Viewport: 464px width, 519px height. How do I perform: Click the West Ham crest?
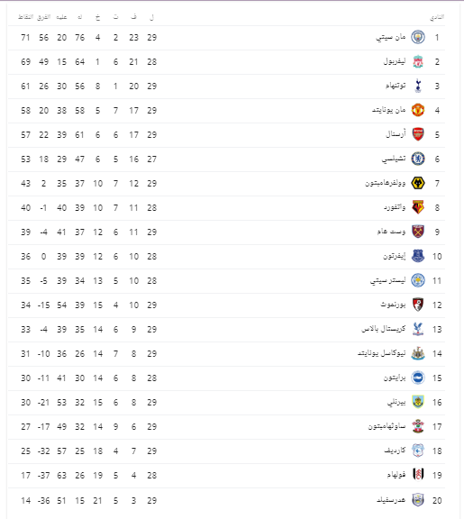418,232
